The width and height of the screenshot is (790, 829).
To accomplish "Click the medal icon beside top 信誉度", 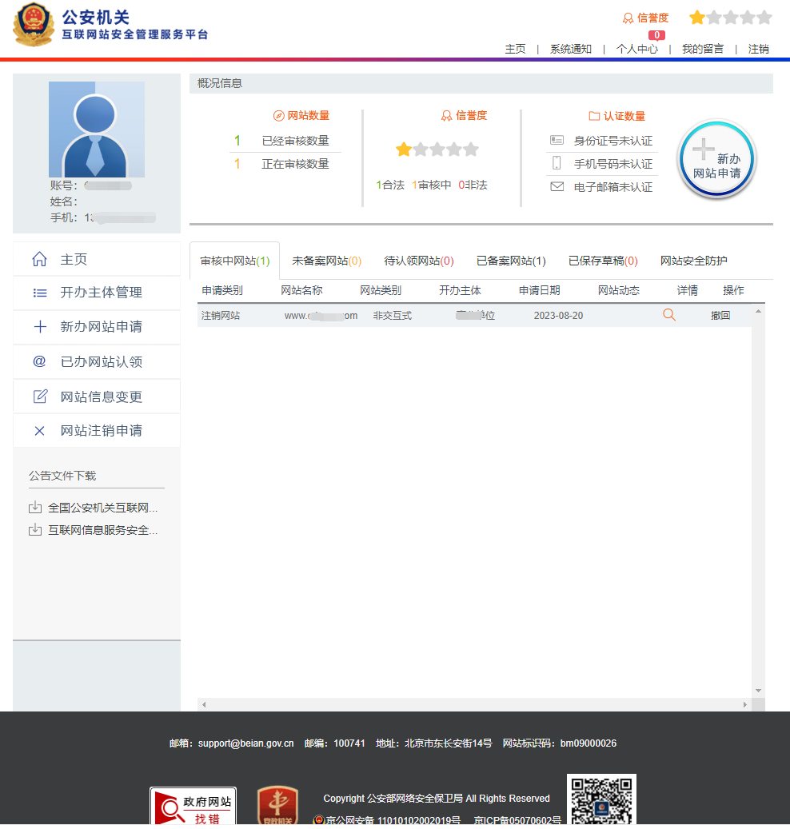I will pyautogui.click(x=628, y=18).
